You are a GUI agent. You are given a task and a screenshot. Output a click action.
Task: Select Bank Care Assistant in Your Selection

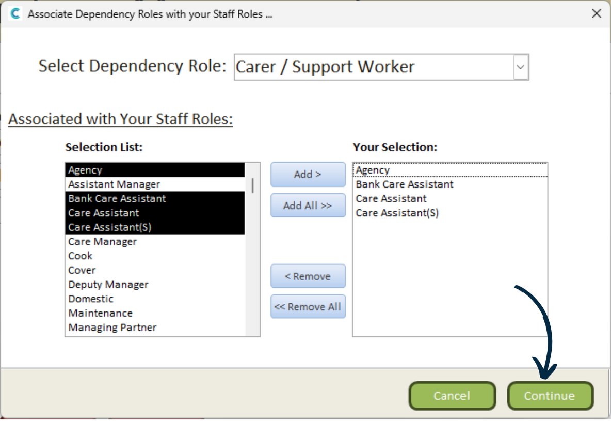404,184
